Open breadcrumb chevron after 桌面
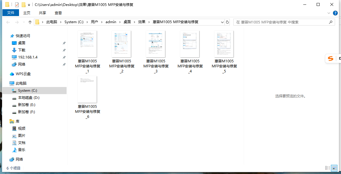The image size is (341, 174). 134,22
